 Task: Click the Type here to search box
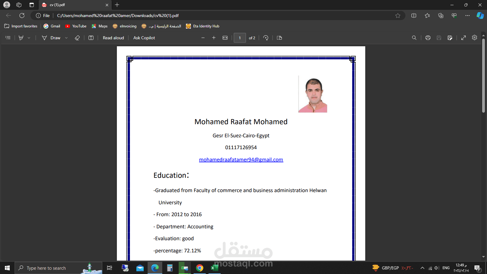pyautogui.click(x=58, y=268)
